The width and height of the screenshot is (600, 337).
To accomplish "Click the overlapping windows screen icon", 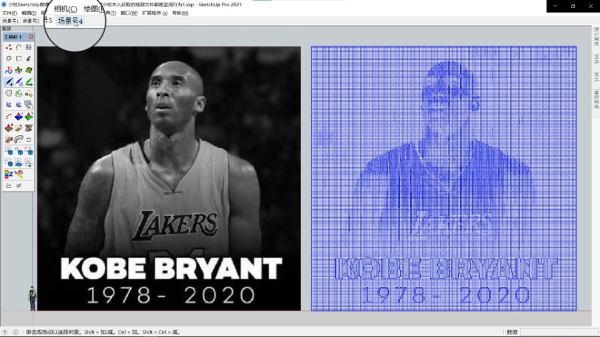I will click(28, 105).
